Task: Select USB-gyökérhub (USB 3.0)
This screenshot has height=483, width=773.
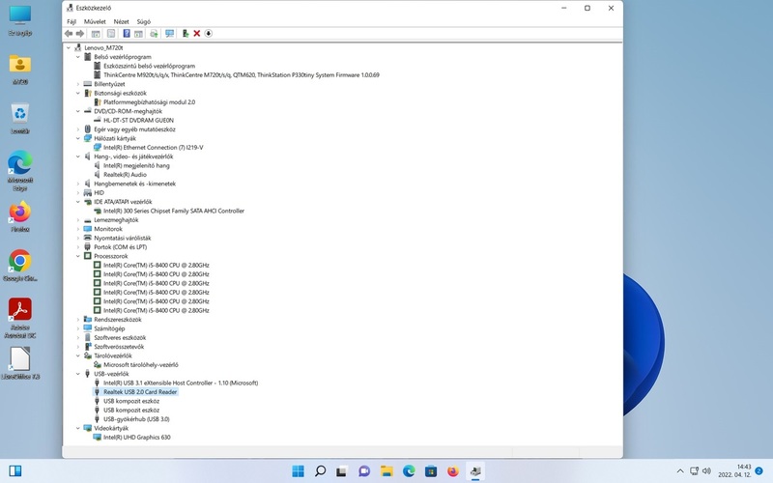Action: (136, 419)
